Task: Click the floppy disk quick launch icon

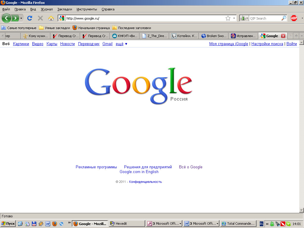Action: 34,224
